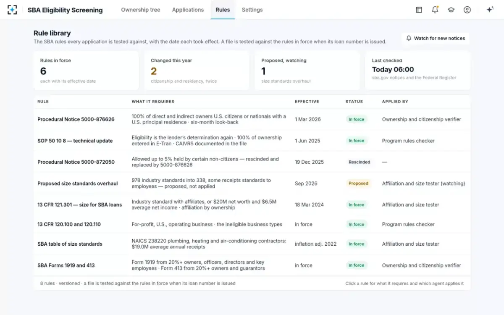Select the Proposed, watching summary card
Image resolution: width=504 pixels, height=315 pixels.
307,71
